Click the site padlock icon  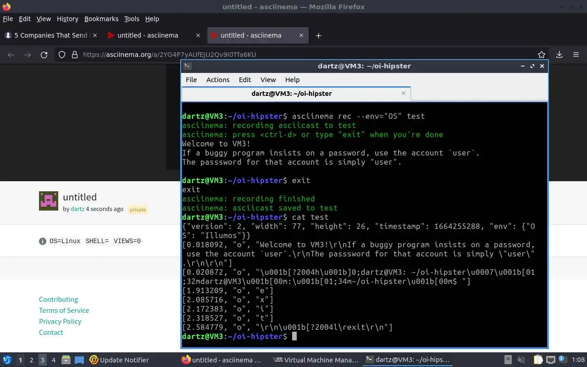click(x=75, y=55)
